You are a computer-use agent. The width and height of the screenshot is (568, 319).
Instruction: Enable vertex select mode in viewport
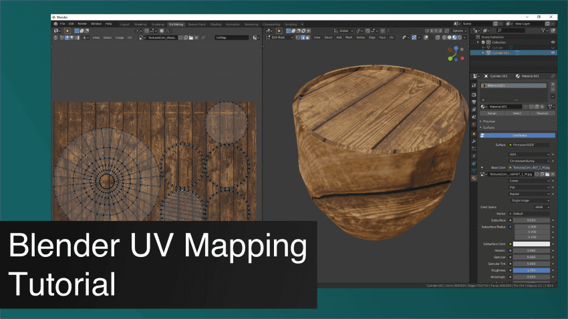pos(298,37)
